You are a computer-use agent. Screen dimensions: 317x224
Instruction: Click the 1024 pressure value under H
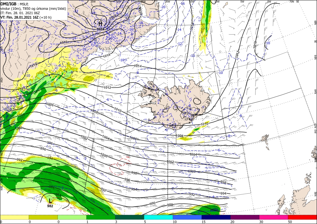(100, 29)
